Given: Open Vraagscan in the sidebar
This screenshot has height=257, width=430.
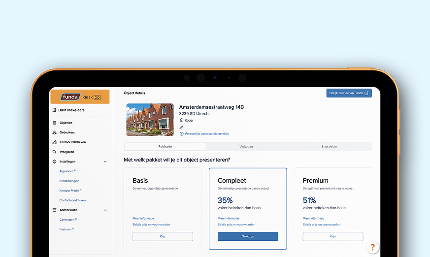Looking at the screenshot, I should (x=66, y=152).
